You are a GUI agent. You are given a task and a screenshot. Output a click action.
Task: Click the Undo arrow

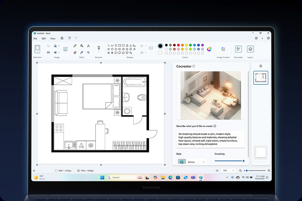(x=69, y=38)
